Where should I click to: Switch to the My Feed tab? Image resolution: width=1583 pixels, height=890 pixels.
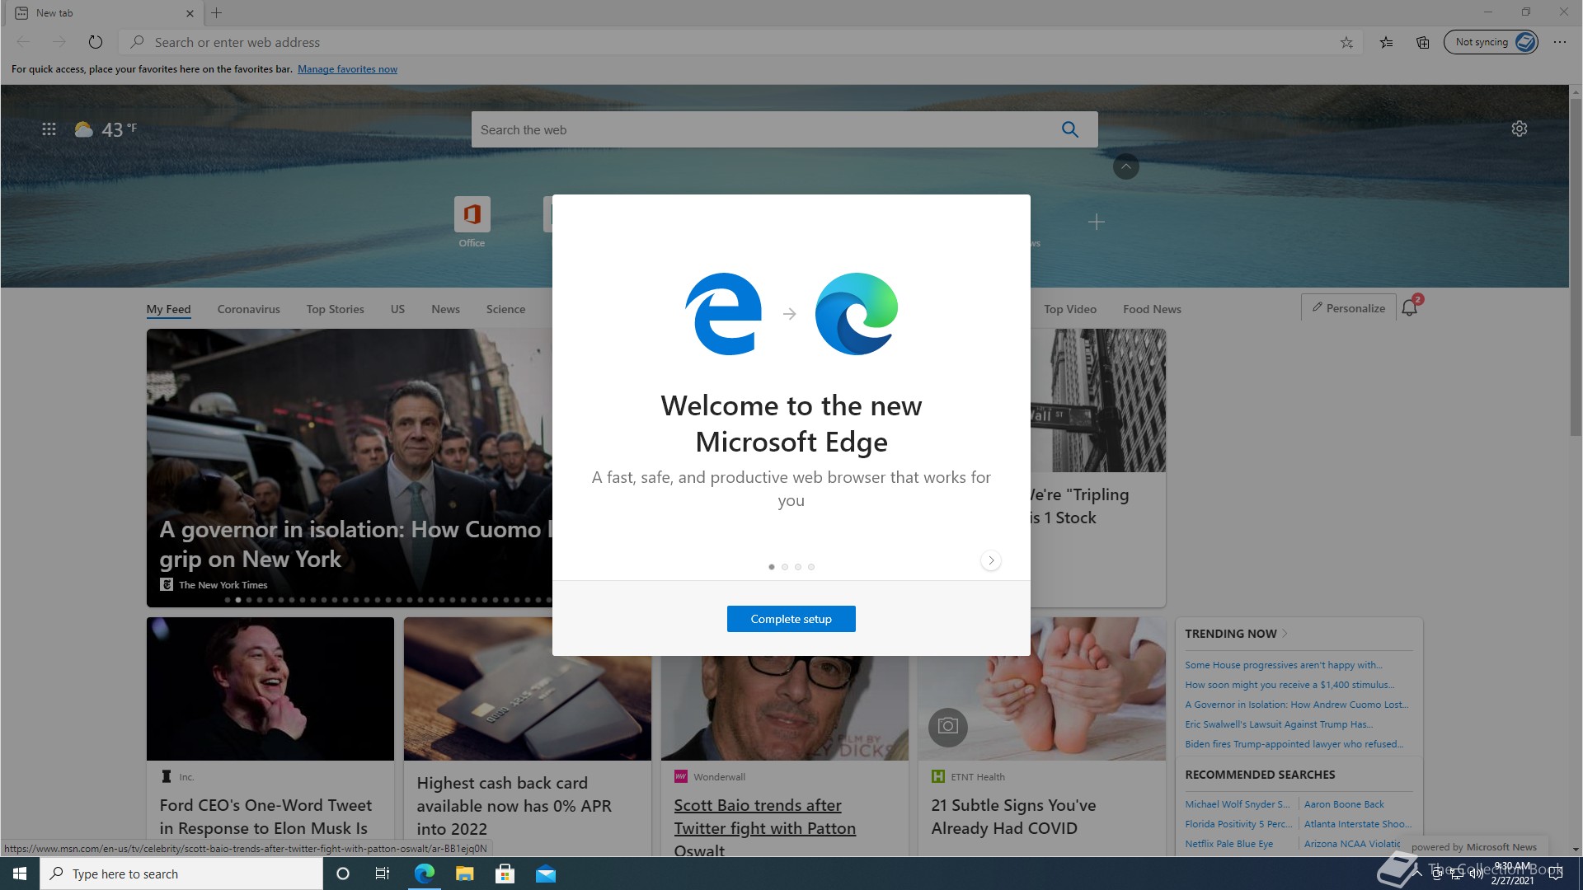pos(169,309)
